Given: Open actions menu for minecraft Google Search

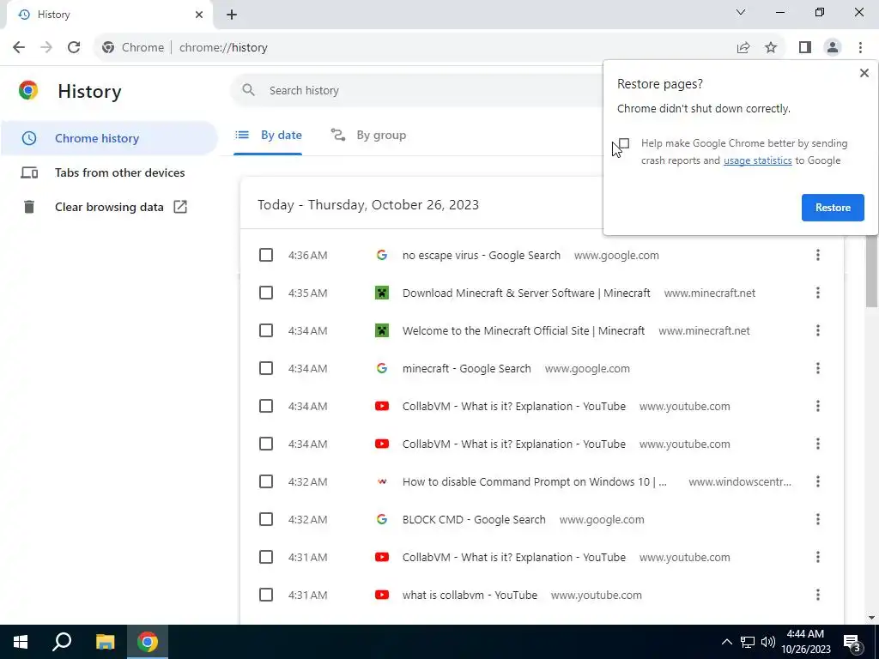Looking at the screenshot, I should pyautogui.click(x=817, y=368).
